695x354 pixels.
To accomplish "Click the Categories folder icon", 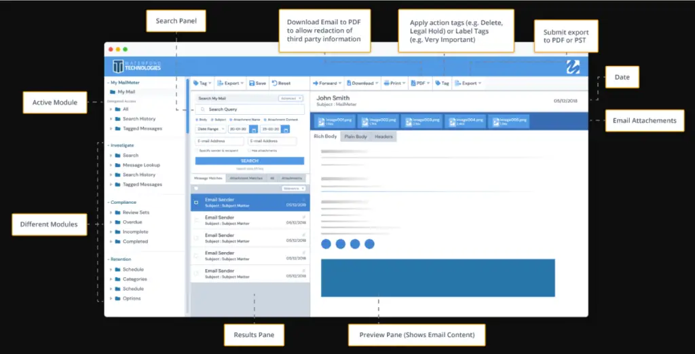I will (x=117, y=279).
